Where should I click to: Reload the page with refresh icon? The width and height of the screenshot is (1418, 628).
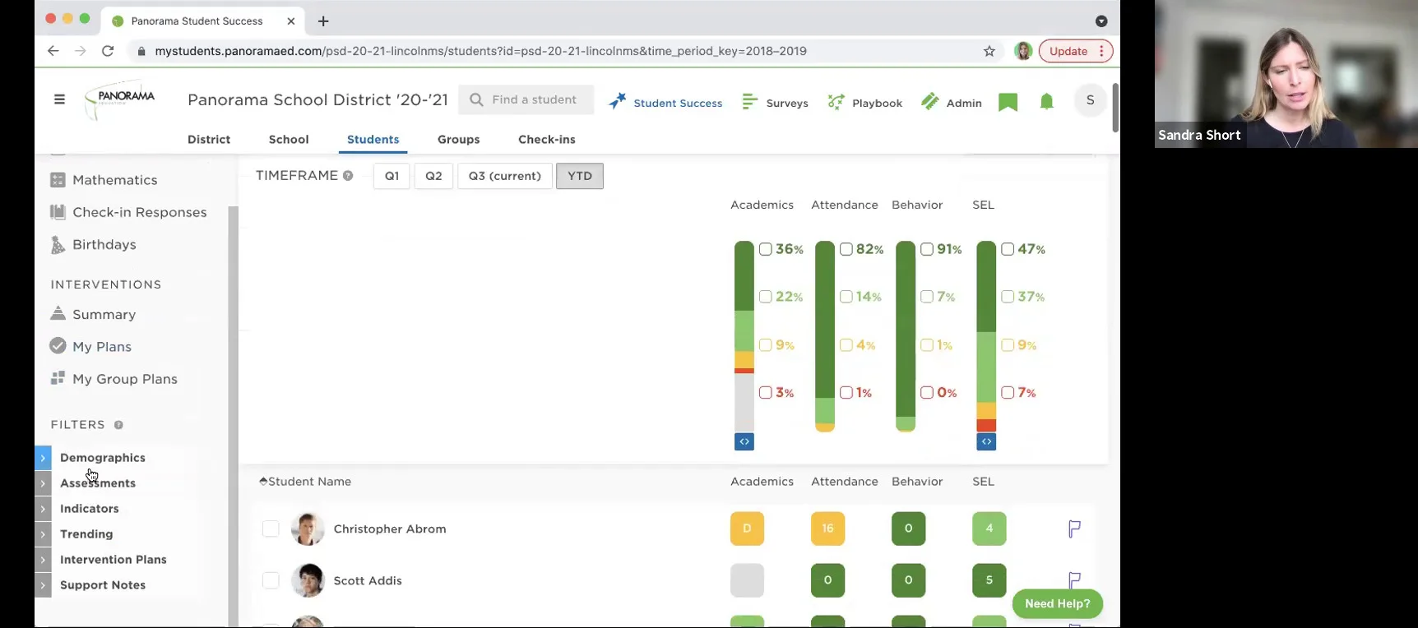(108, 51)
